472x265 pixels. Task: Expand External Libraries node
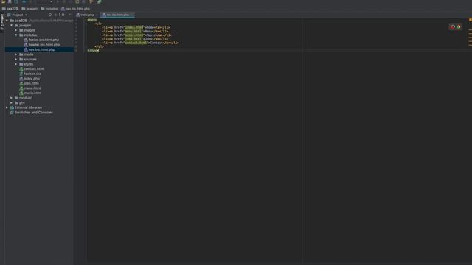pyautogui.click(x=7, y=107)
